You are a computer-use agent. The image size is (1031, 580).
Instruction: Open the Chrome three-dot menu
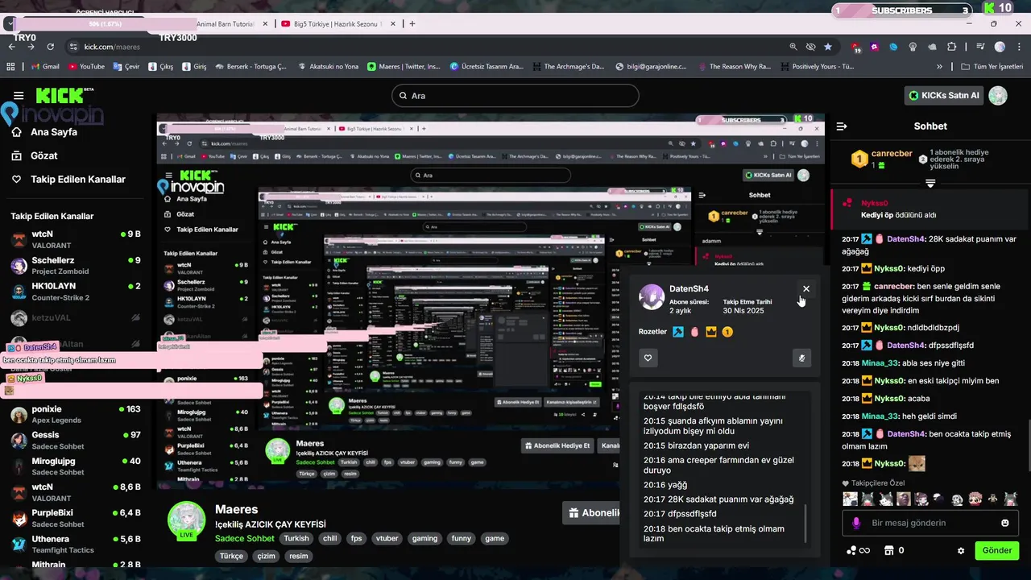click(1019, 47)
